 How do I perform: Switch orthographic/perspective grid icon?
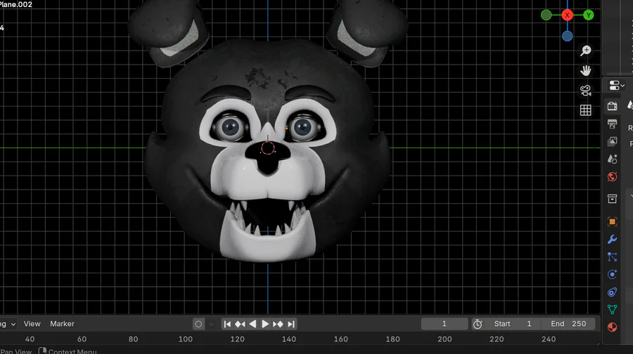point(586,110)
